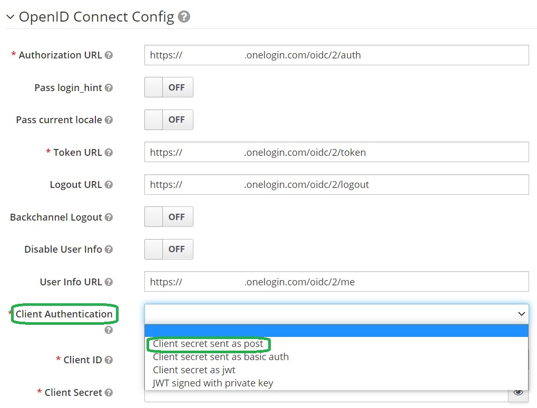The width and height of the screenshot is (537, 408).
Task: Pick 'Client secret as jwt' option
Action: (x=194, y=370)
